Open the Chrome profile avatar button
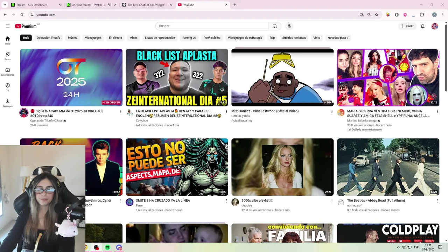The height and width of the screenshot is (252, 448). click(434, 15)
